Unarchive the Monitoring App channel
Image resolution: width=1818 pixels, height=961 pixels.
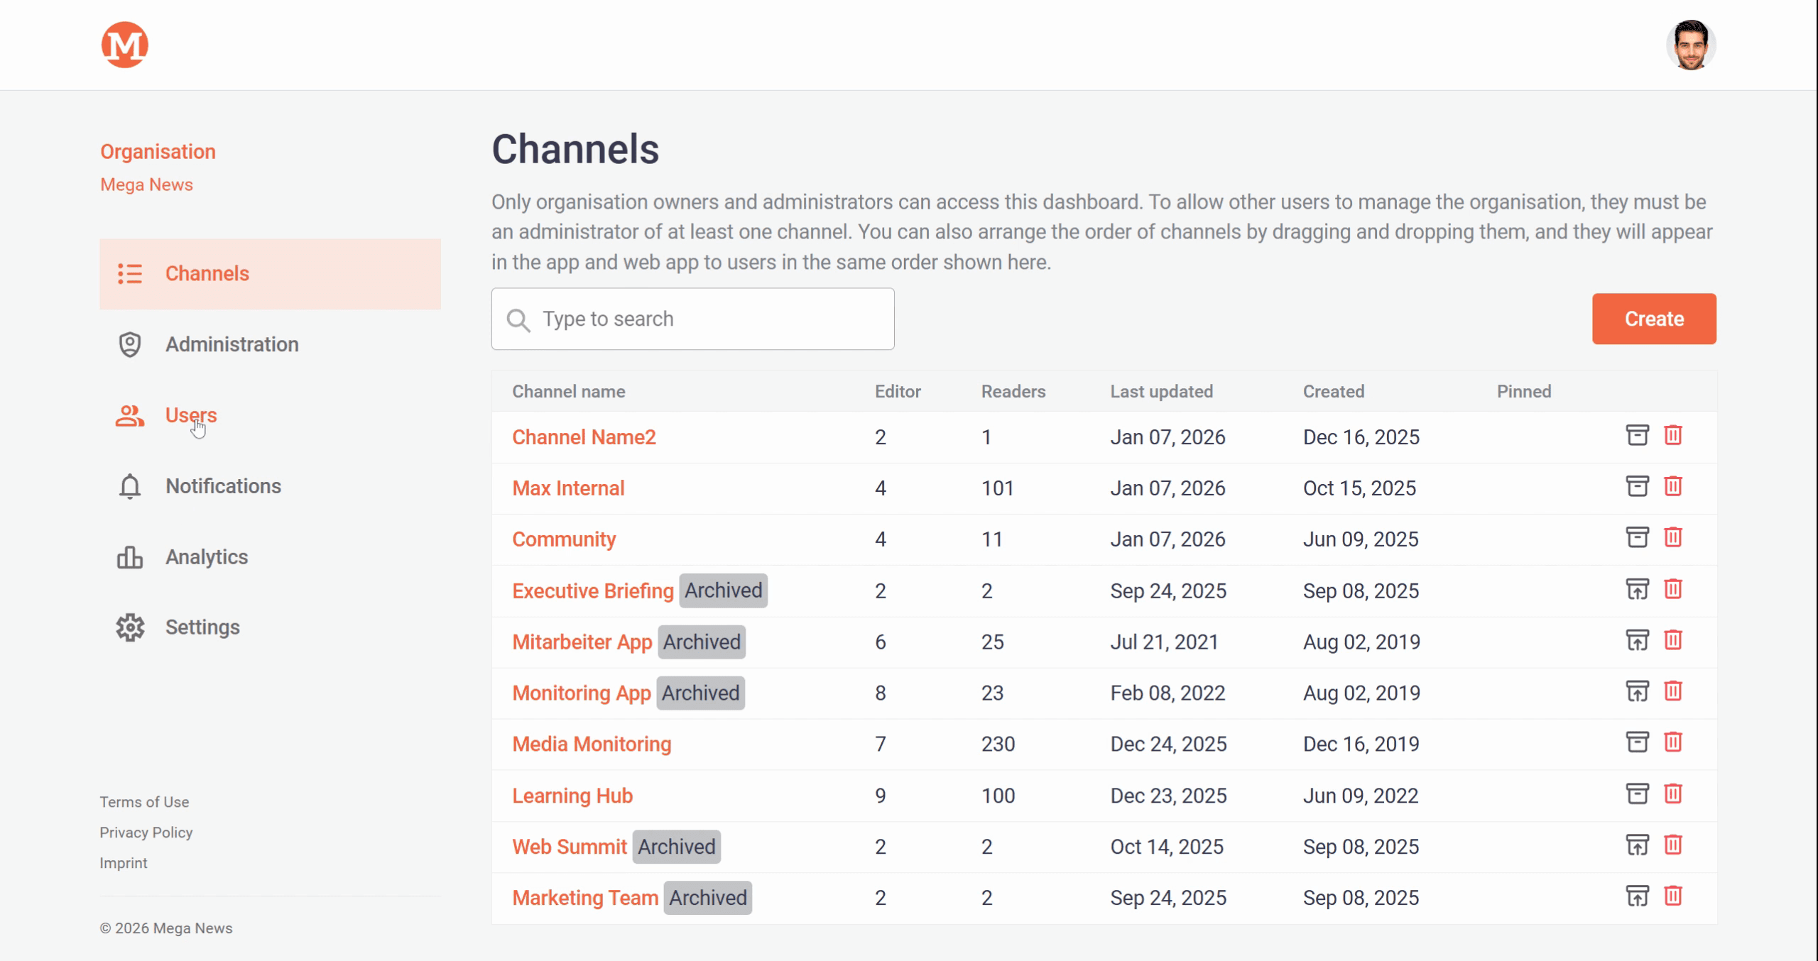[1637, 691]
